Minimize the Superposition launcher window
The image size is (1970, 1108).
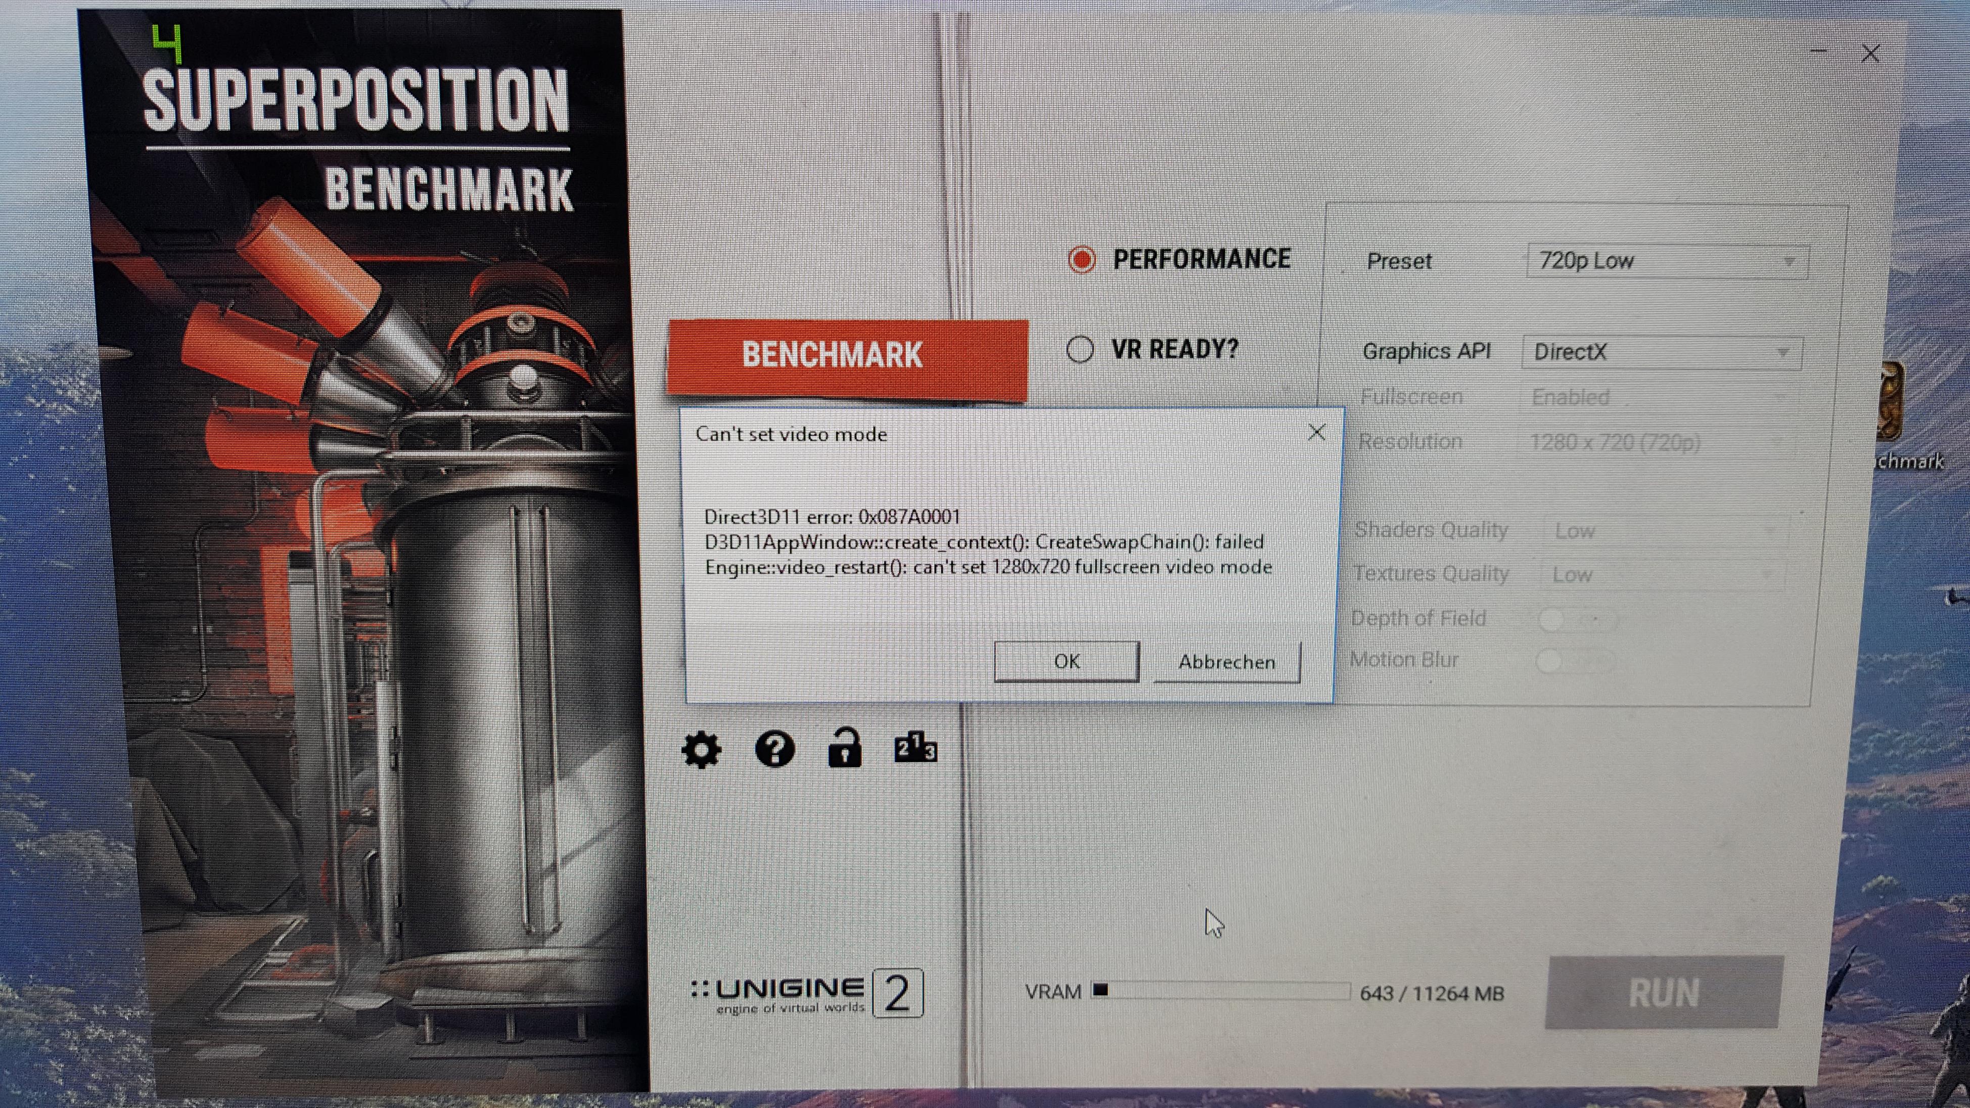[x=1818, y=52]
